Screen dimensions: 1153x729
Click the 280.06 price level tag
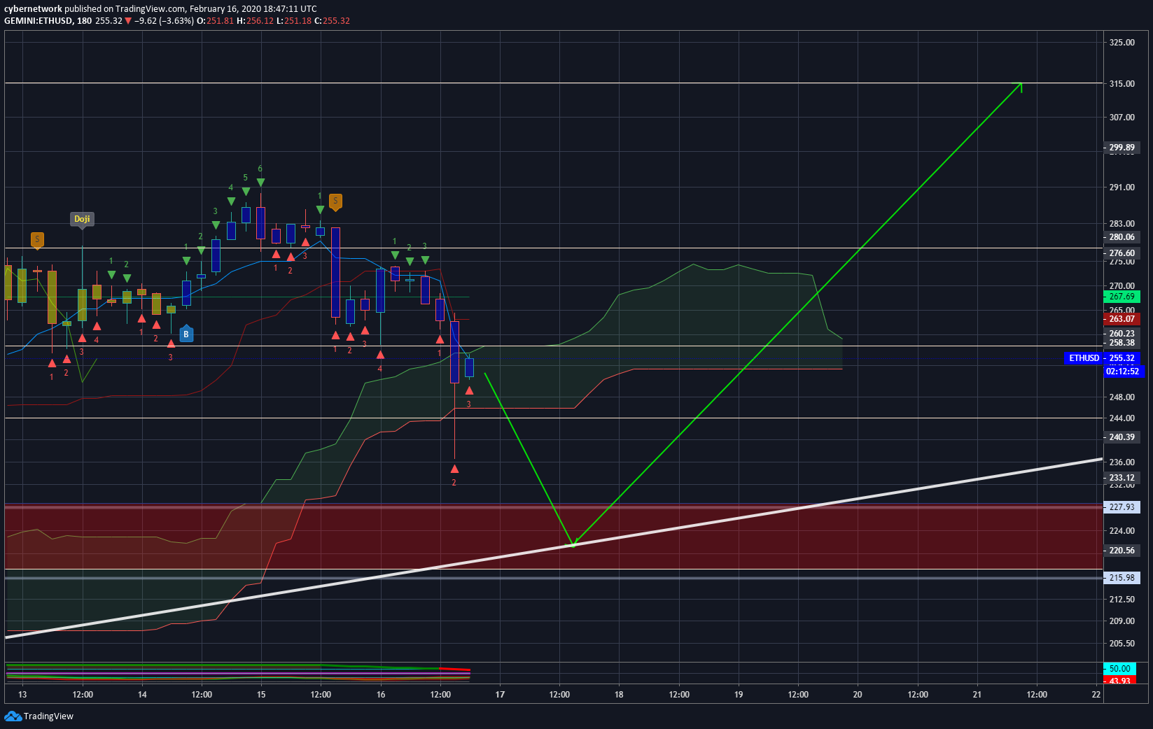click(x=1121, y=237)
